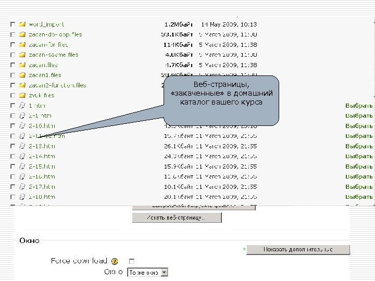The height and width of the screenshot is (281, 375).
Task: Click Выбрать for 2-16.htm
Action: (x=359, y=176)
